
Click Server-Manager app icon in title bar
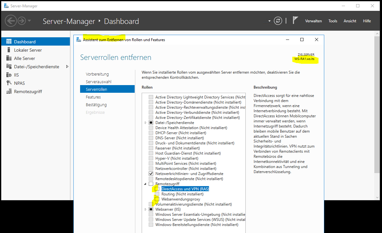6,6
